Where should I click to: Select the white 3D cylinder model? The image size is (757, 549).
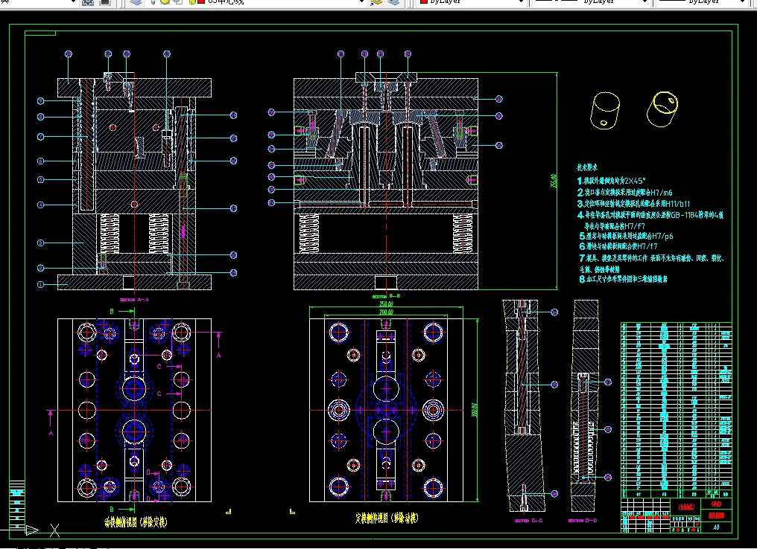(x=604, y=109)
